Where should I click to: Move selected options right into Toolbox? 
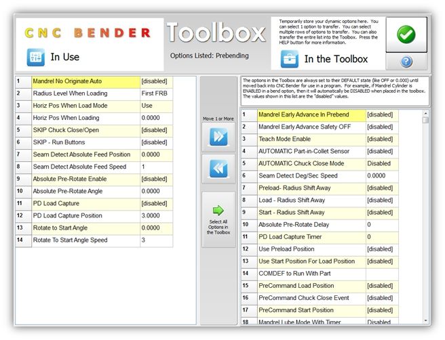pyautogui.click(x=218, y=137)
